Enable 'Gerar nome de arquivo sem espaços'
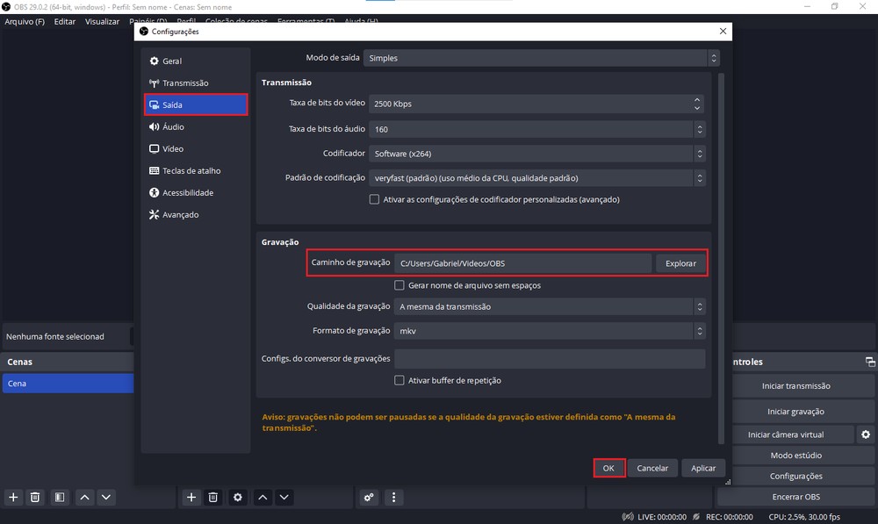 click(x=399, y=284)
